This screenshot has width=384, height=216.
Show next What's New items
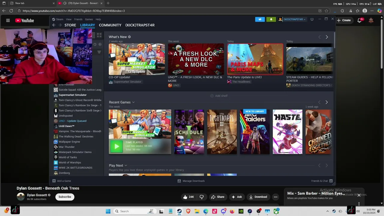(327, 37)
